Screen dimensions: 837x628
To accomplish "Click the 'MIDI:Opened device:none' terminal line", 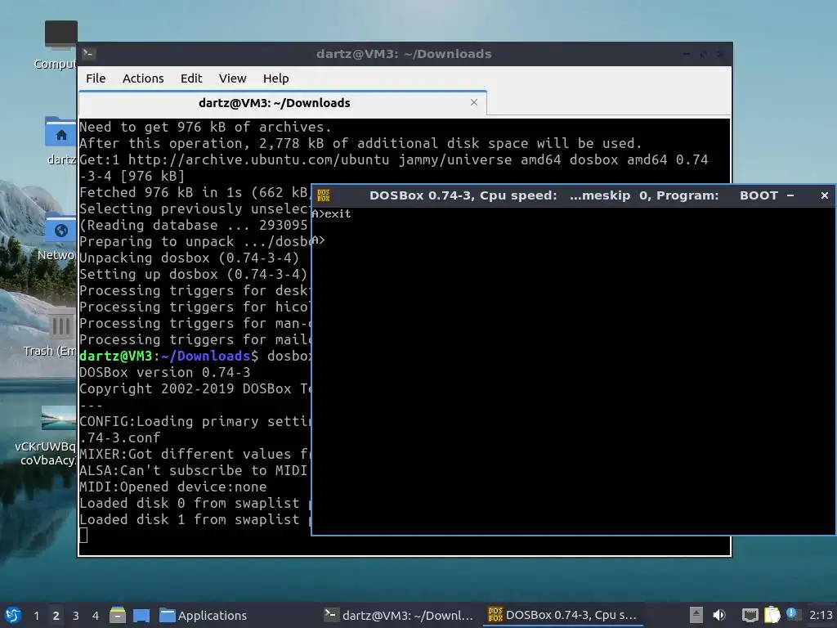I will coord(173,487).
